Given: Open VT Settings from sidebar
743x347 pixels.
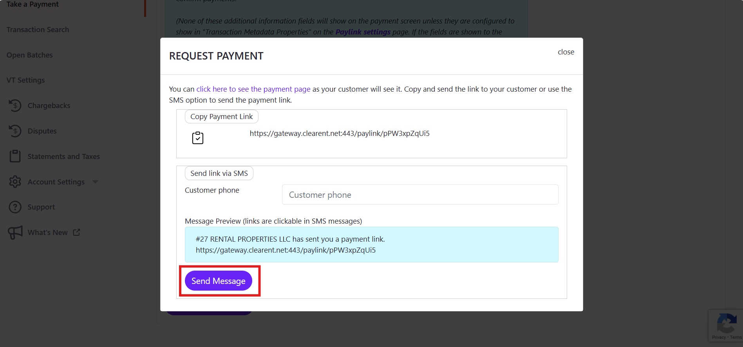Looking at the screenshot, I should pyautogui.click(x=25, y=80).
